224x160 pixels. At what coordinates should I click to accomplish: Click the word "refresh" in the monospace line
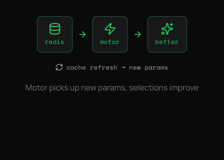pyautogui.click(x=103, y=68)
